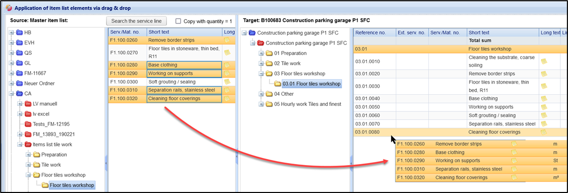Sort by Serv./Mat. no. source column header
Screen dimensions: 568x193
pos(127,32)
